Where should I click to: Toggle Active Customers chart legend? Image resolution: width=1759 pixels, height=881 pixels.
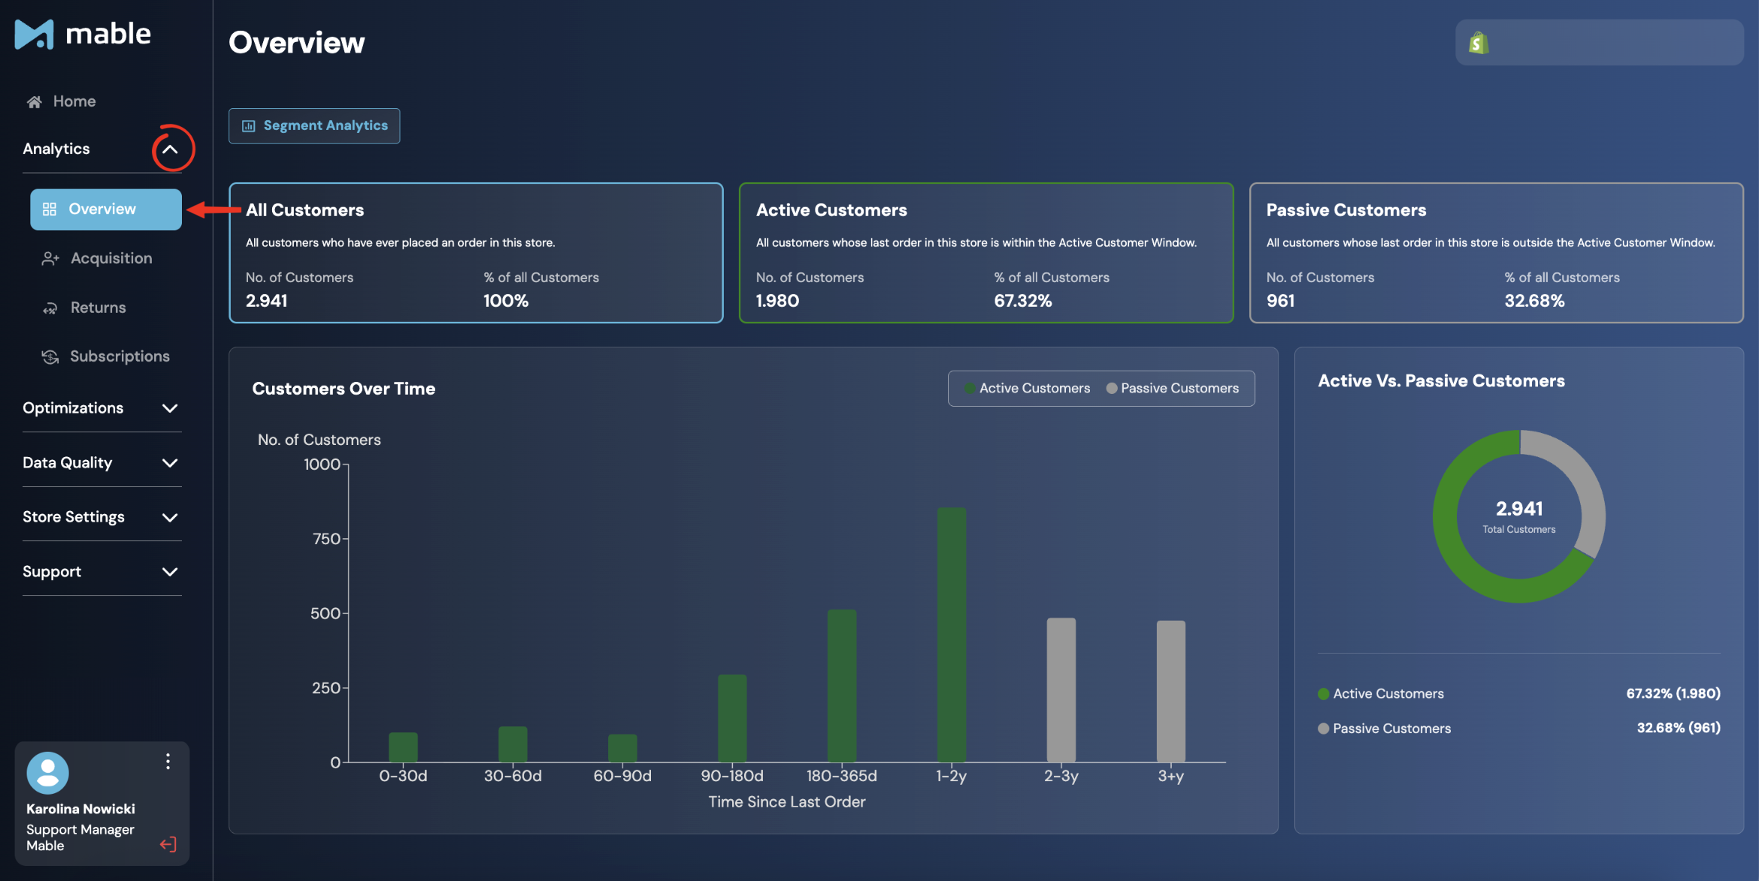click(x=1027, y=389)
